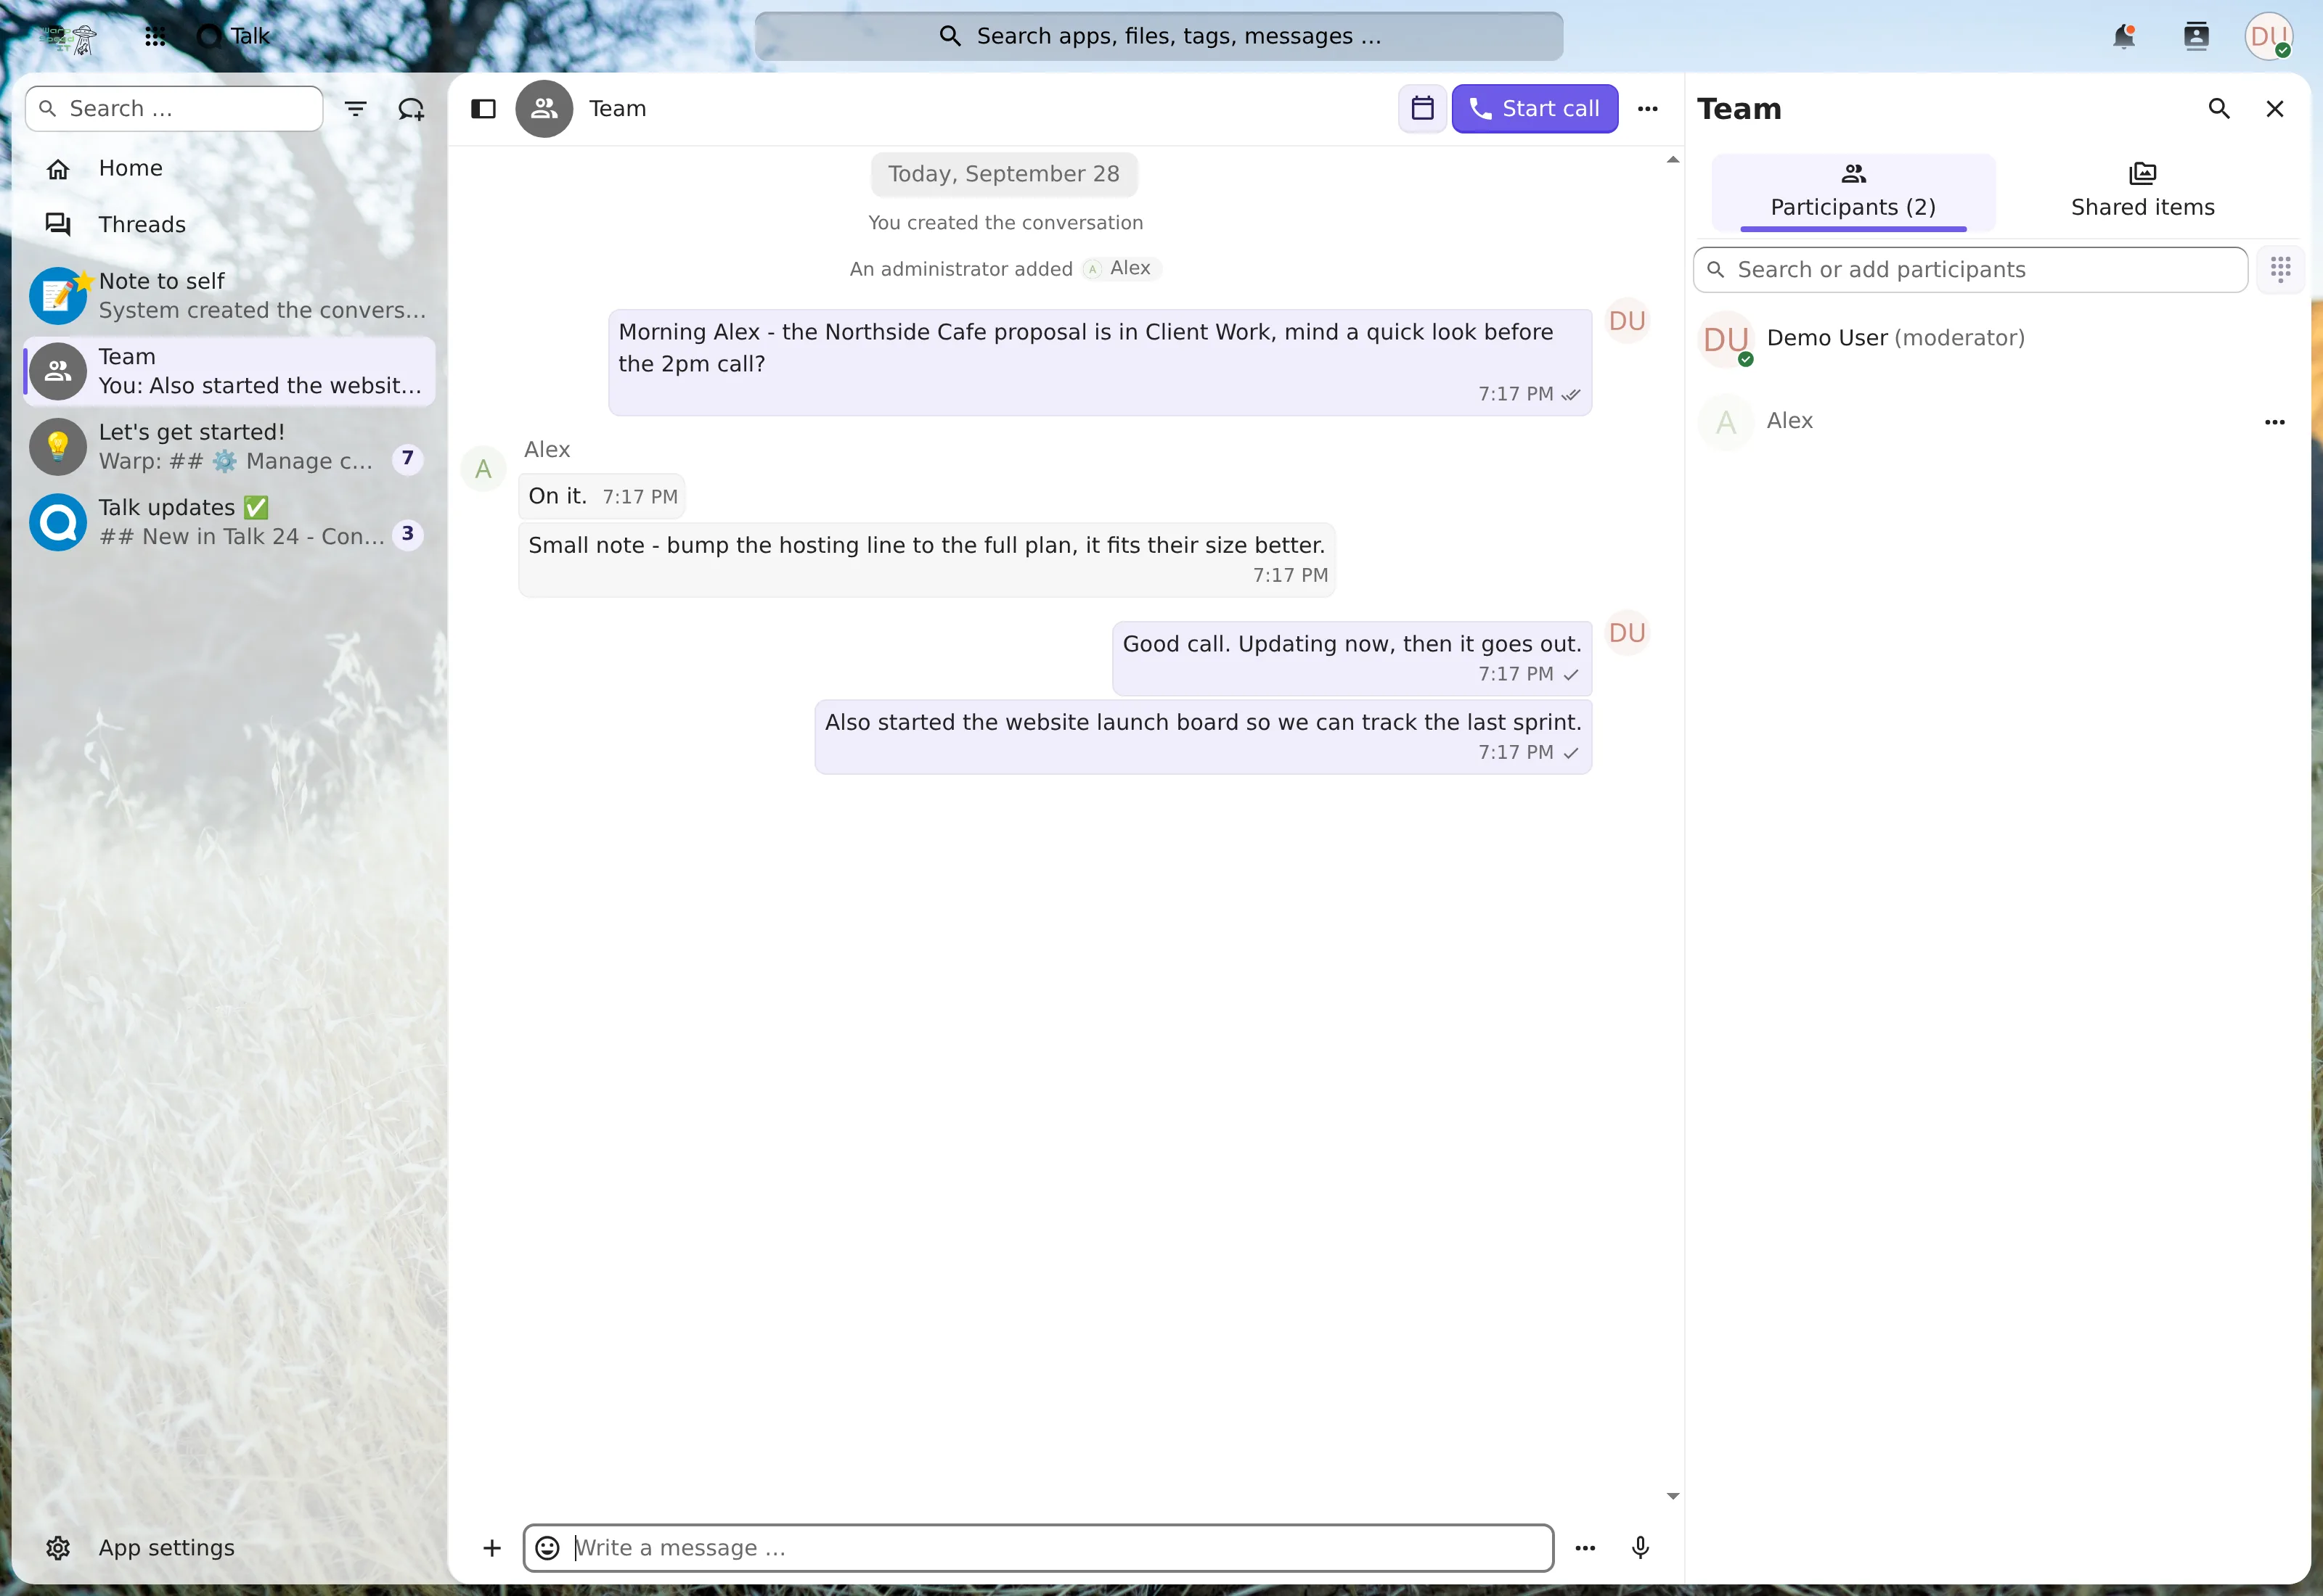Viewport: 2323px width, 1596px height.
Task: Click unread badge 3 on Talk updates
Action: coord(407,535)
